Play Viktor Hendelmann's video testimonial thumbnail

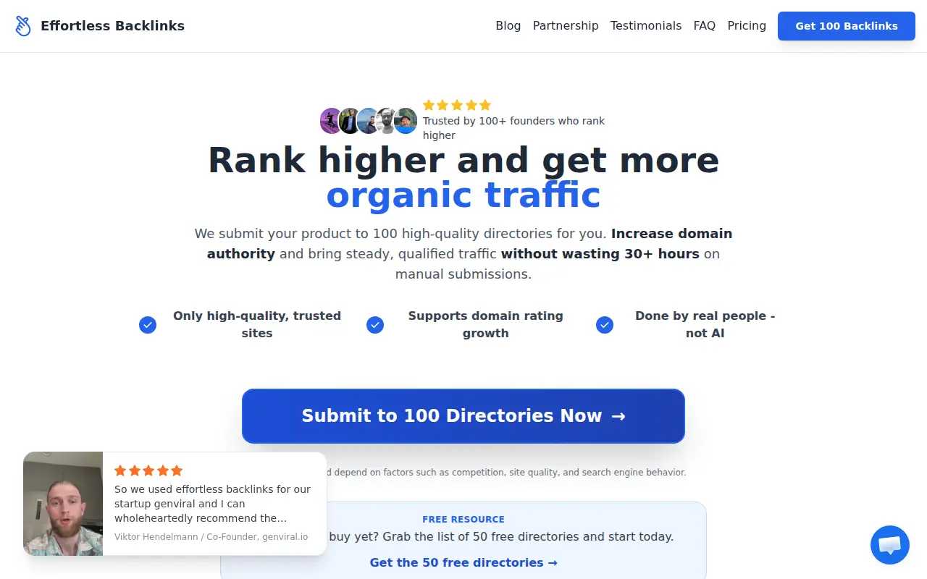(63, 504)
